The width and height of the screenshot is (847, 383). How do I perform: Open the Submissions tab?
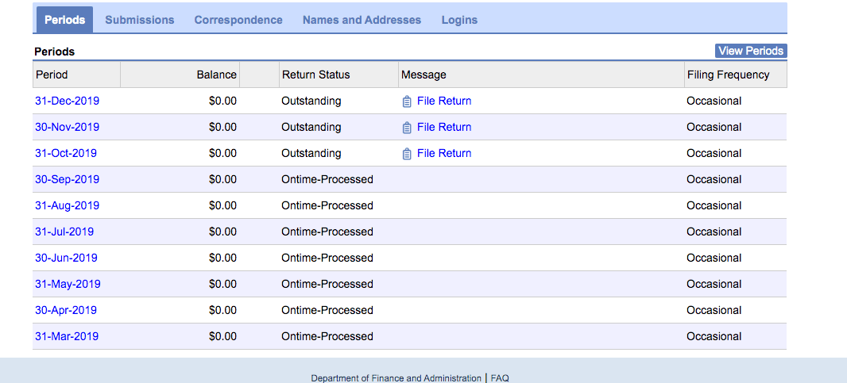tap(139, 20)
